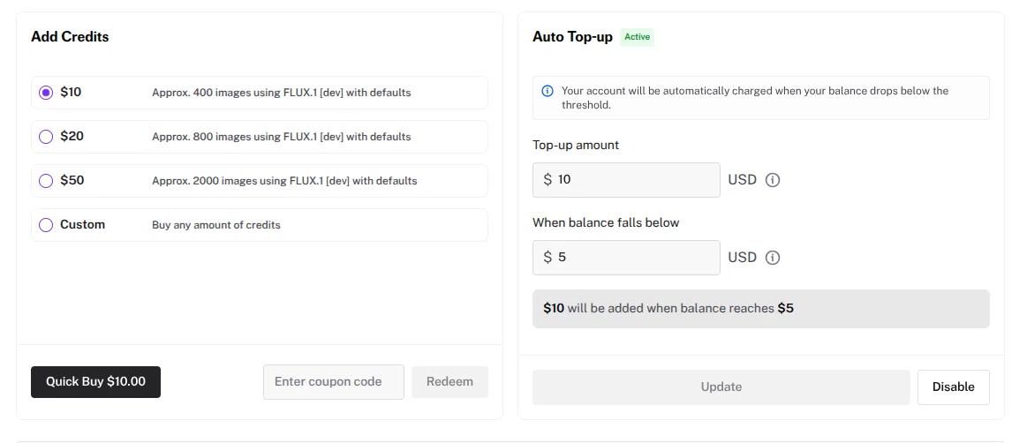Click 'Approx. 2000 images using FLUX.1 [dev]' text
1012x443 pixels.
(x=284, y=181)
